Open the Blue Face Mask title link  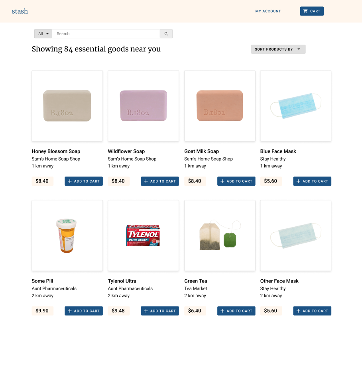(x=278, y=151)
